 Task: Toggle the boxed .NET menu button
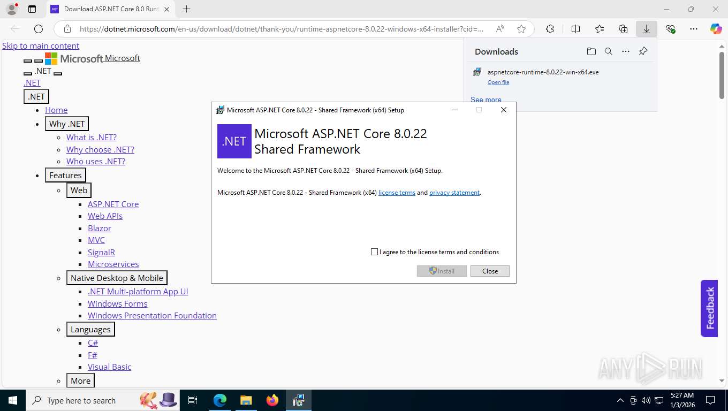tap(36, 96)
